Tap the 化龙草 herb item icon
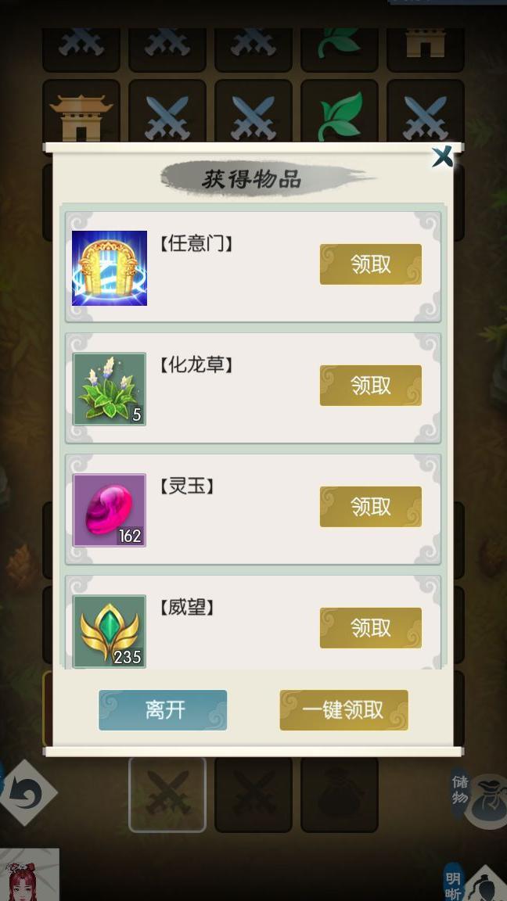Screen dimensions: 507x901 tap(110, 389)
